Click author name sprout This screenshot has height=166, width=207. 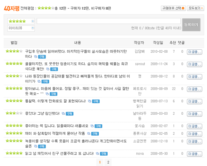click(140, 64)
